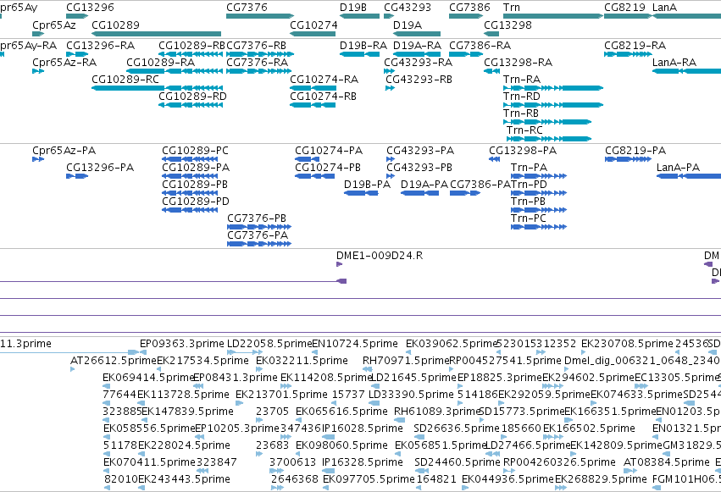Click the D19B-PA protein label

pyautogui.click(x=367, y=185)
